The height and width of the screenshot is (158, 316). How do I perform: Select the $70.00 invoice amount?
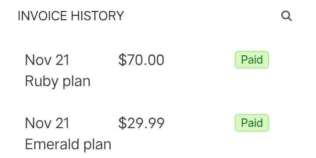pos(141,60)
